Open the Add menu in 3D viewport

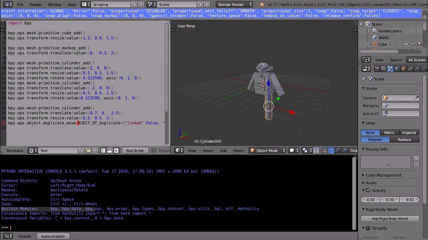pos(223,151)
